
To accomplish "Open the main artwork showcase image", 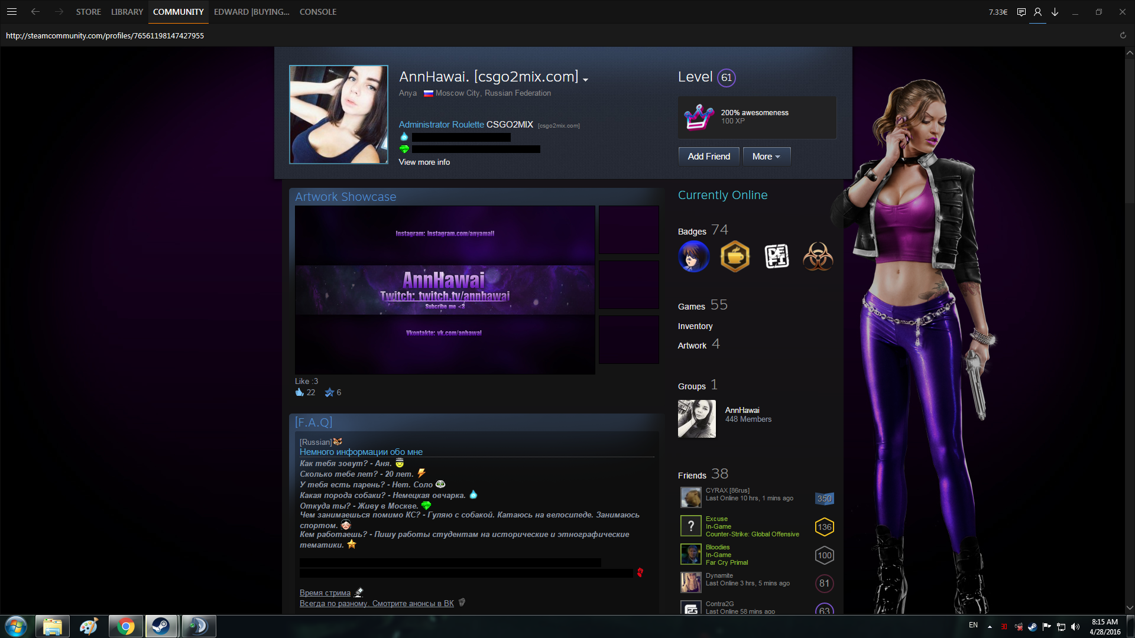I will pos(445,289).
